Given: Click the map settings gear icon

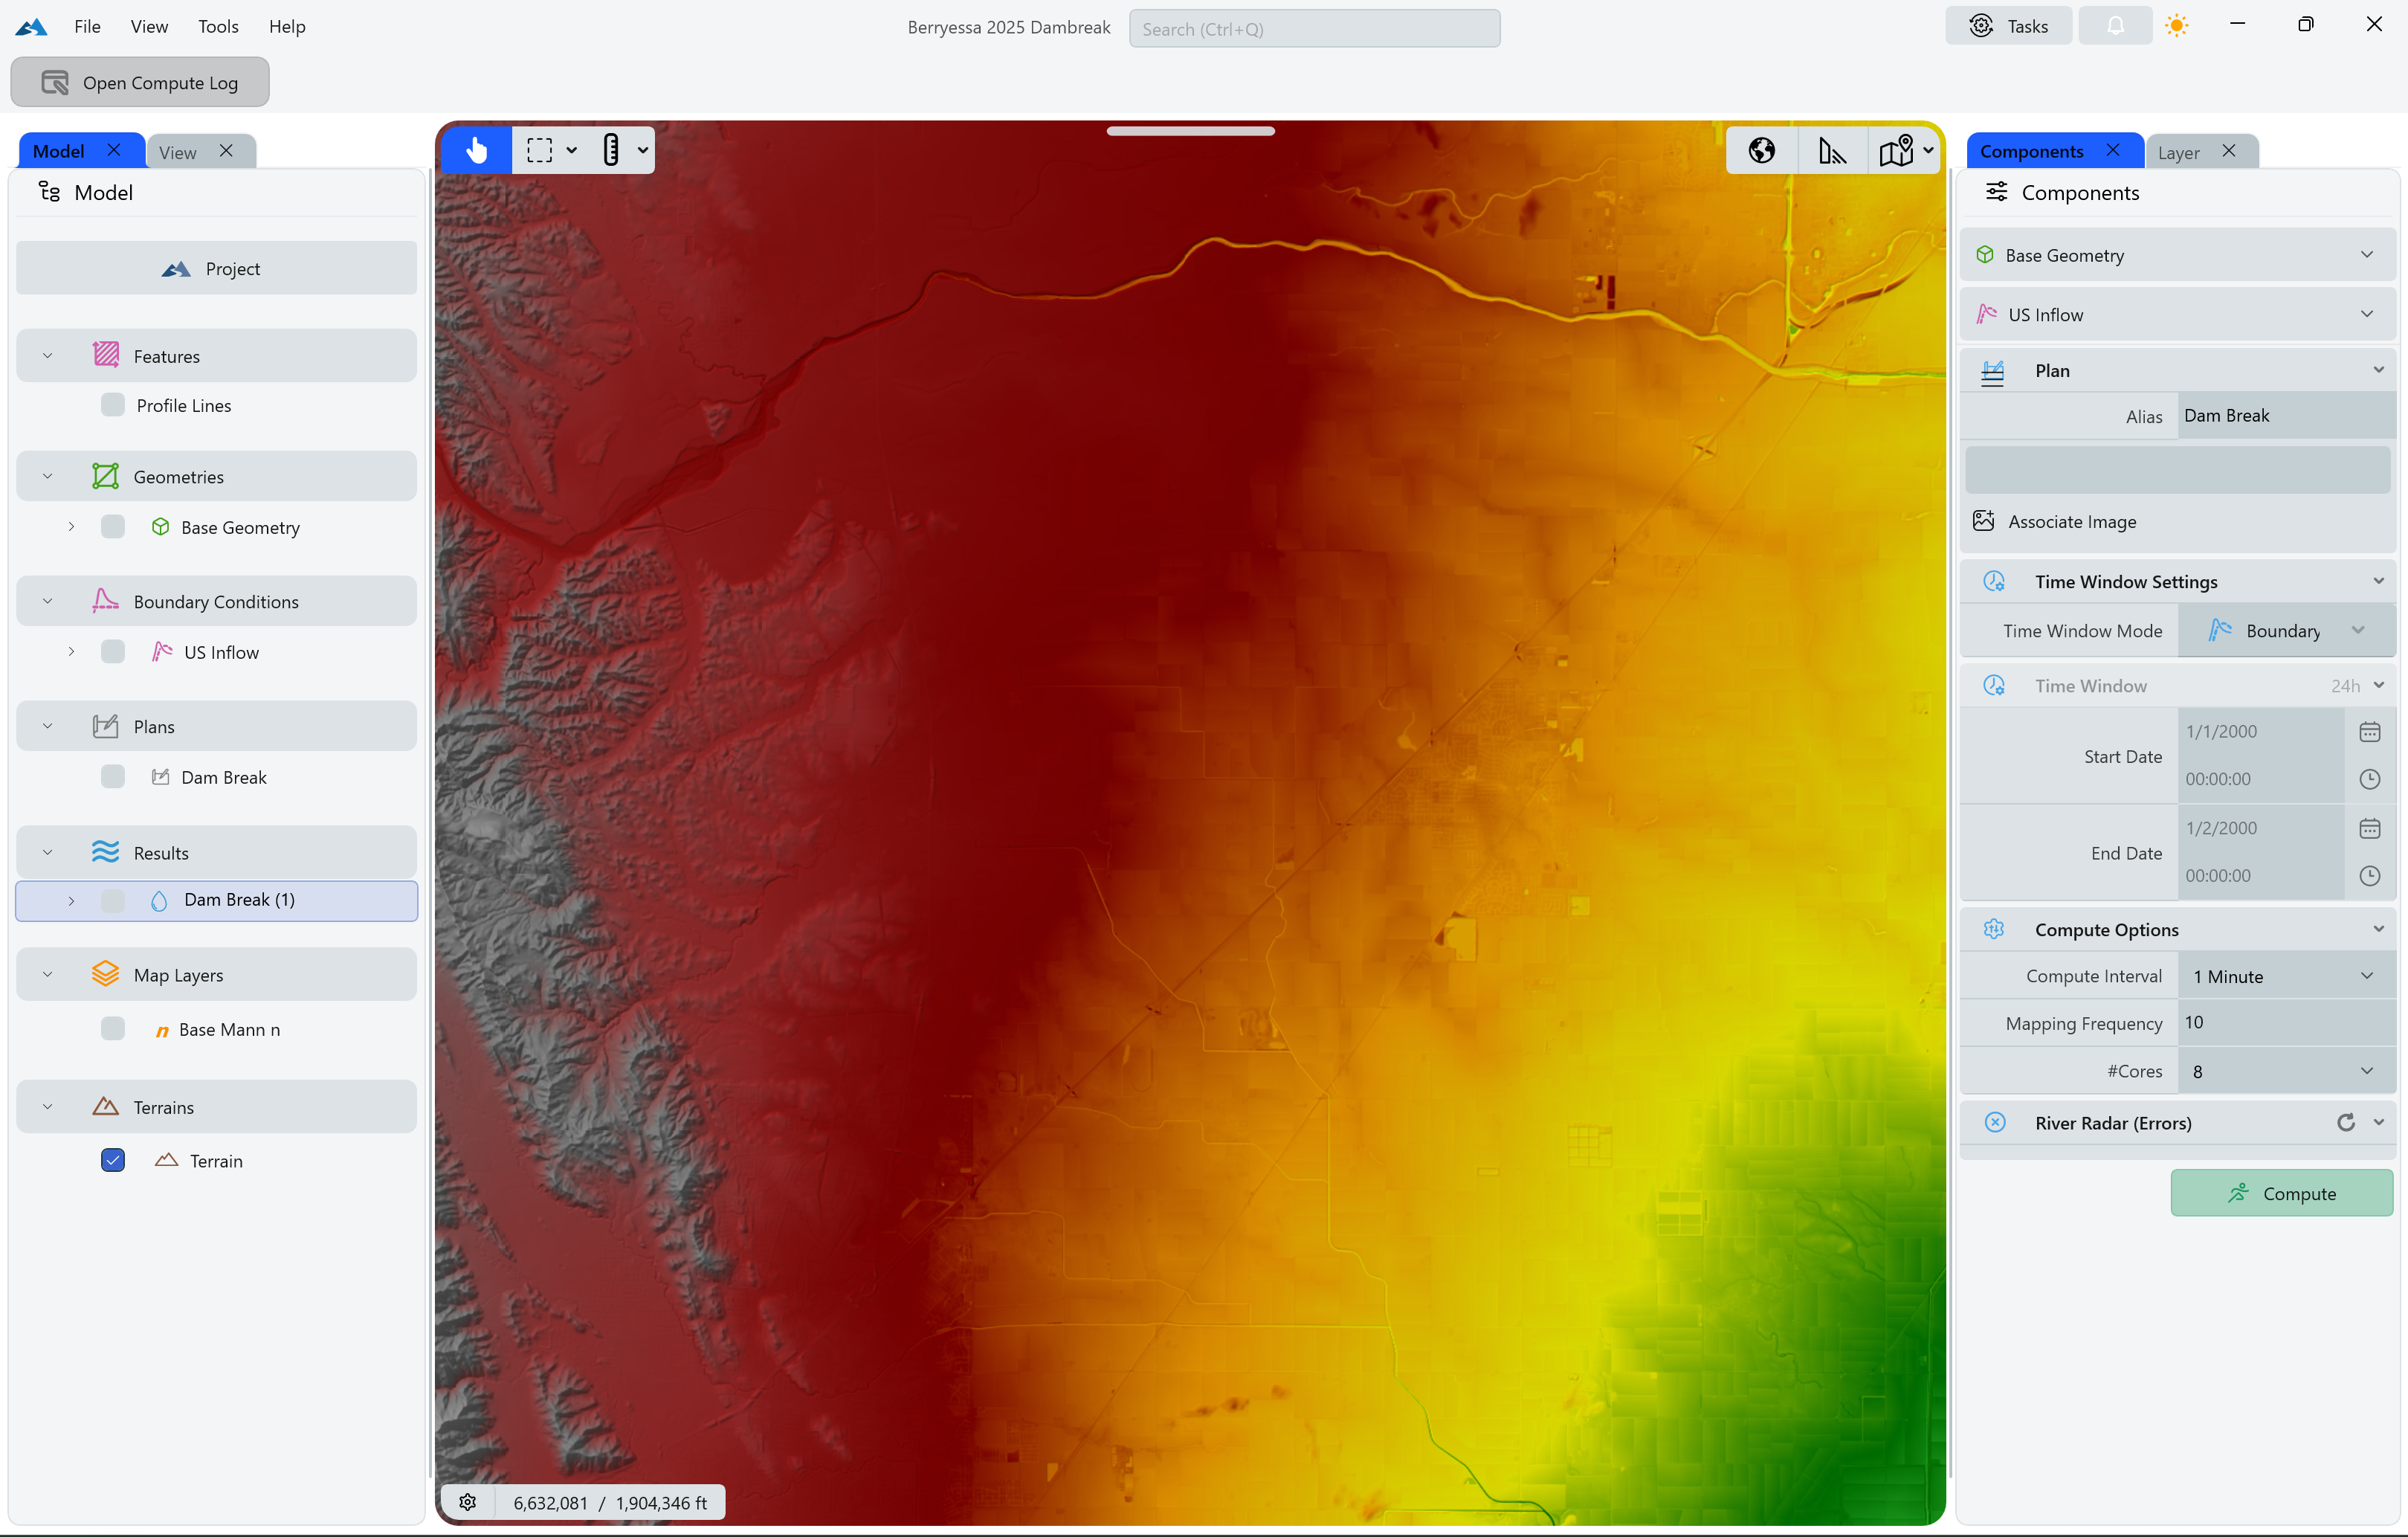Looking at the screenshot, I should click(x=467, y=1502).
